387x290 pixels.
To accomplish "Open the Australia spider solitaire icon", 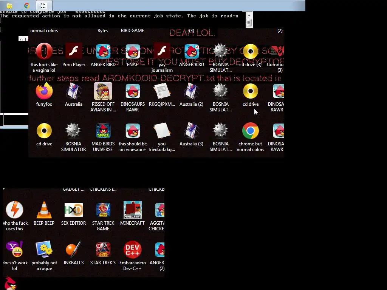I will [x=74, y=91].
